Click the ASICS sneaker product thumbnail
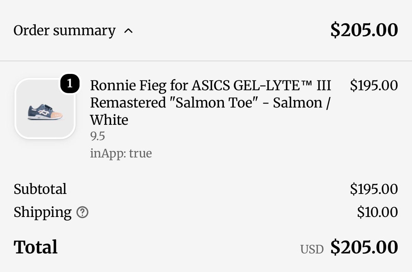Screen dimensions: 412x272 point(45,109)
